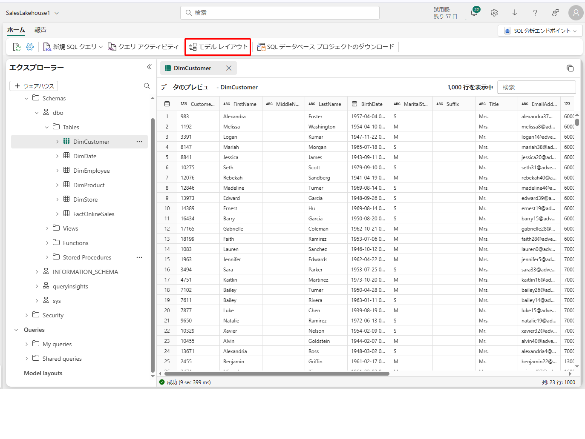This screenshot has width=585, height=439.
Task: Click the vertical scrollbar of data preview
Action: click(x=577, y=122)
